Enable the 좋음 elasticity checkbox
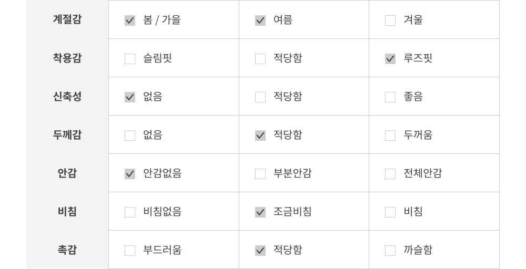Viewport: 526px width, 269px height. point(390,97)
